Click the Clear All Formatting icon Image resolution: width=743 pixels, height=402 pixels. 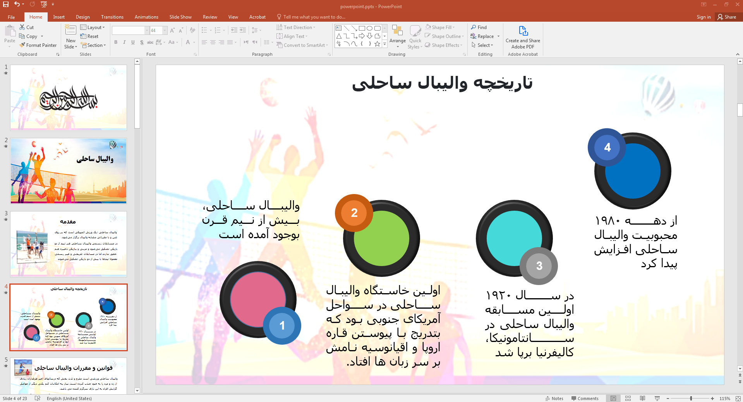pyautogui.click(x=193, y=30)
